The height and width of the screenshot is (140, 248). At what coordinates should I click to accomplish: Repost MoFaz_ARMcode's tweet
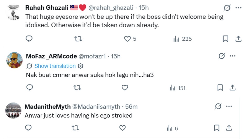click(77, 88)
